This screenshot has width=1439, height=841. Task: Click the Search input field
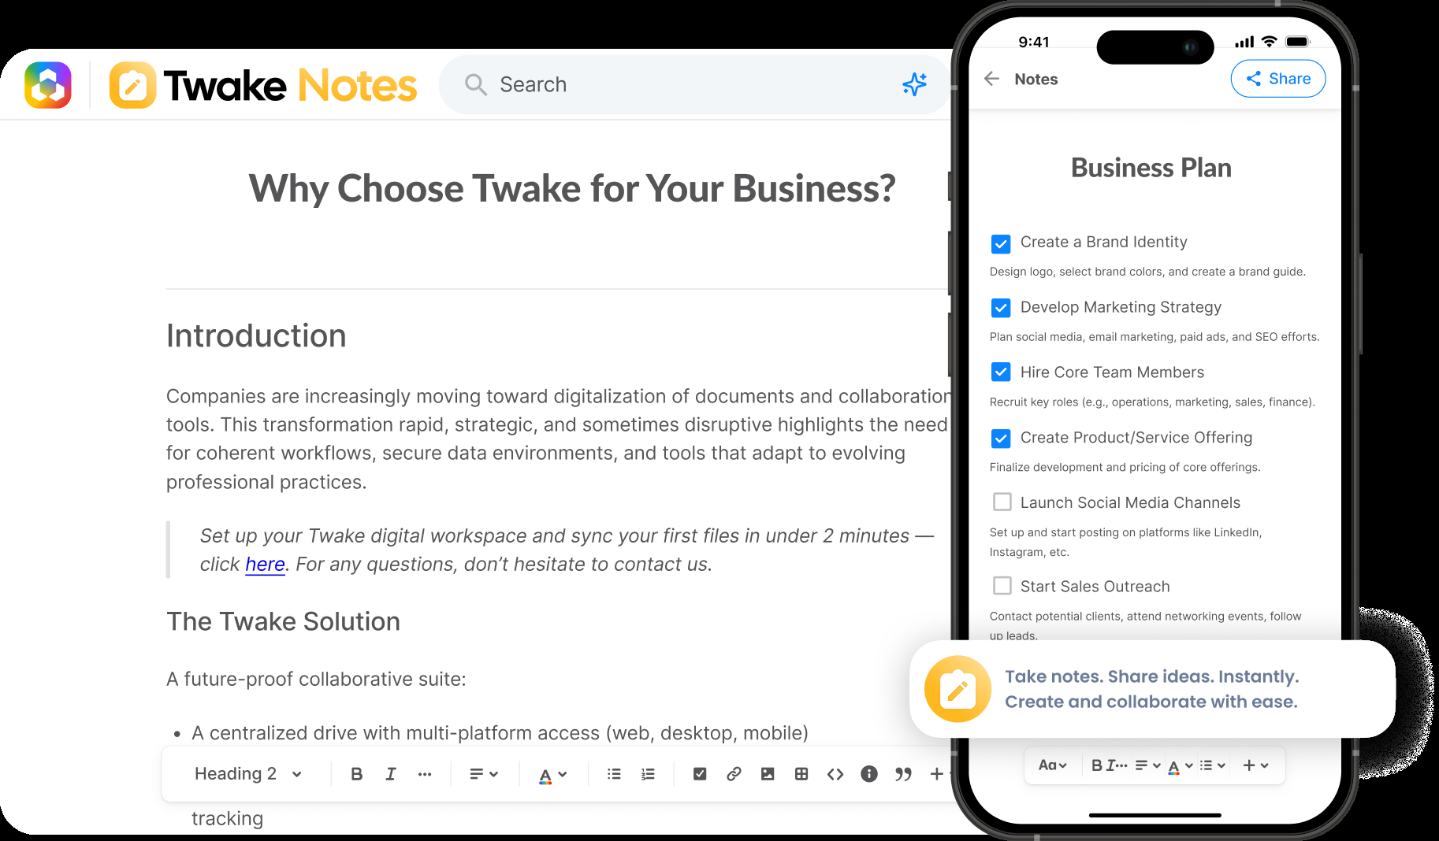[695, 84]
